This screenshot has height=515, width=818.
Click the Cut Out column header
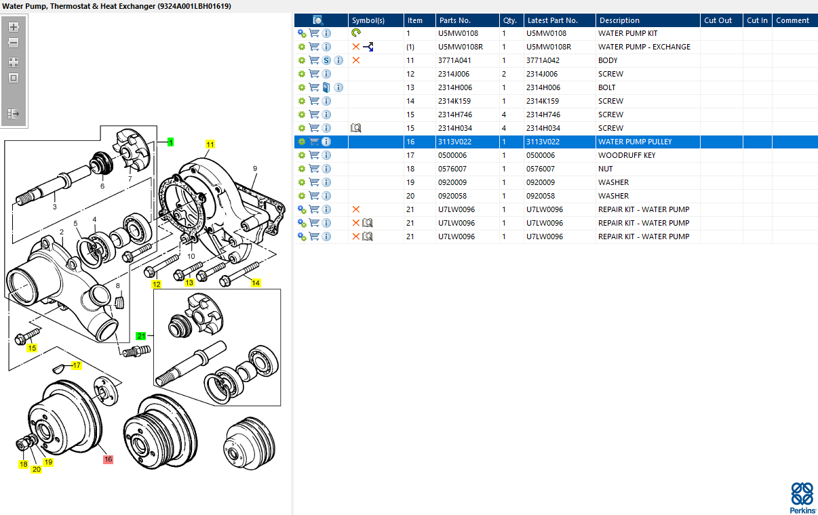pyautogui.click(x=722, y=20)
